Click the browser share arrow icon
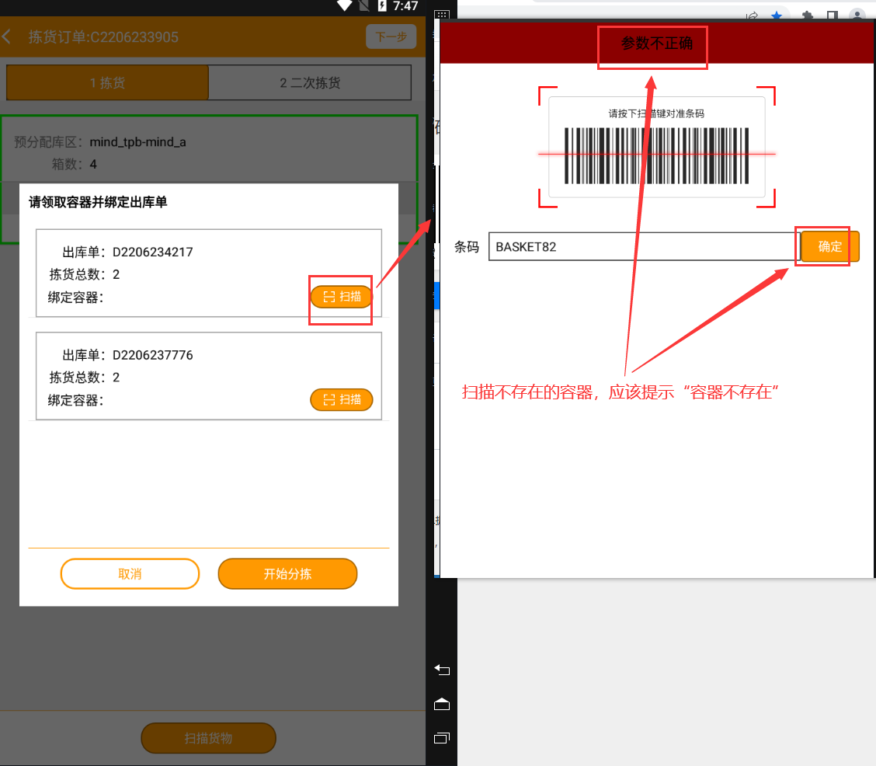The image size is (876, 766). (752, 16)
